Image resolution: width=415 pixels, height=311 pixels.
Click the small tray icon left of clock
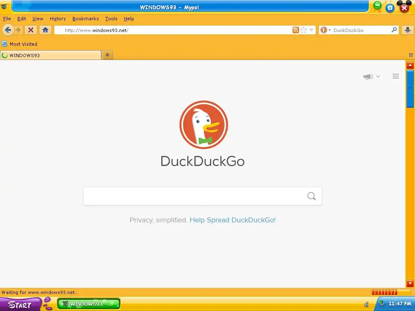click(x=366, y=305)
